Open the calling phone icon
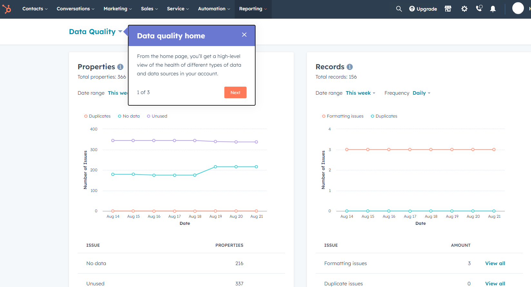The width and height of the screenshot is (531, 287). coord(479,8)
